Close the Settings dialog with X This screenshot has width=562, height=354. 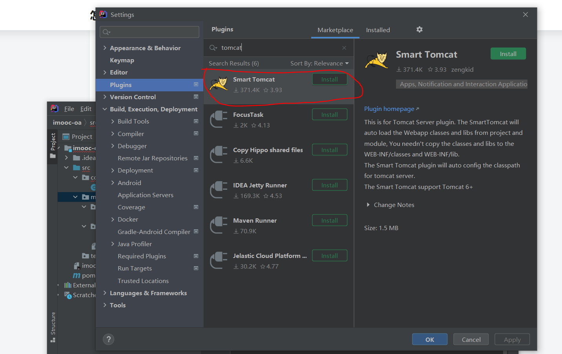(x=526, y=15)
